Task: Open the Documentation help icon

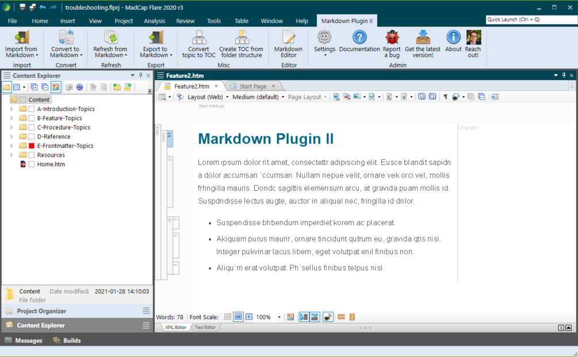Action: [359, 37]
